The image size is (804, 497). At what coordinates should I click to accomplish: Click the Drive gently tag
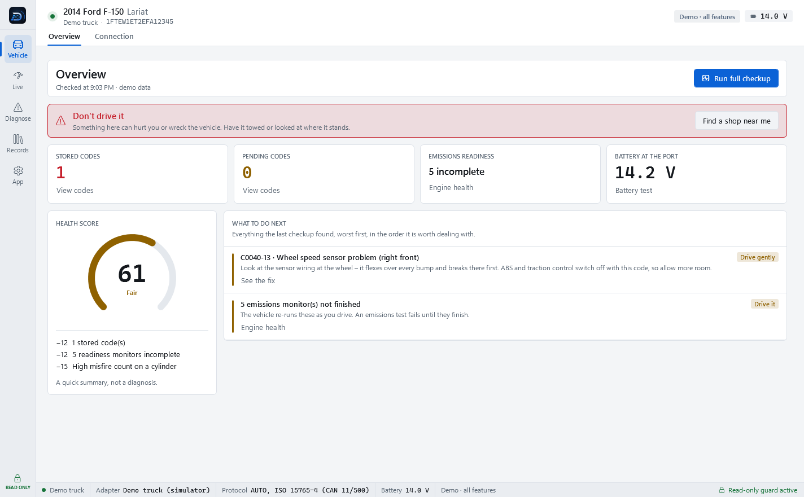click(757, 257)
